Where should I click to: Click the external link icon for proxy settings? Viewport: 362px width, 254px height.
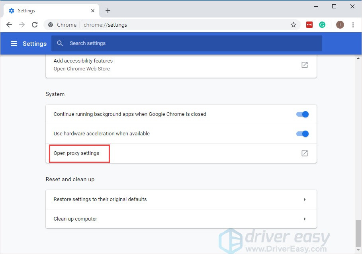(x=304, y=153)
